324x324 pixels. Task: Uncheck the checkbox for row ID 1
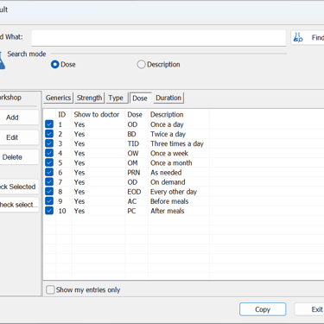pos(49,124)
